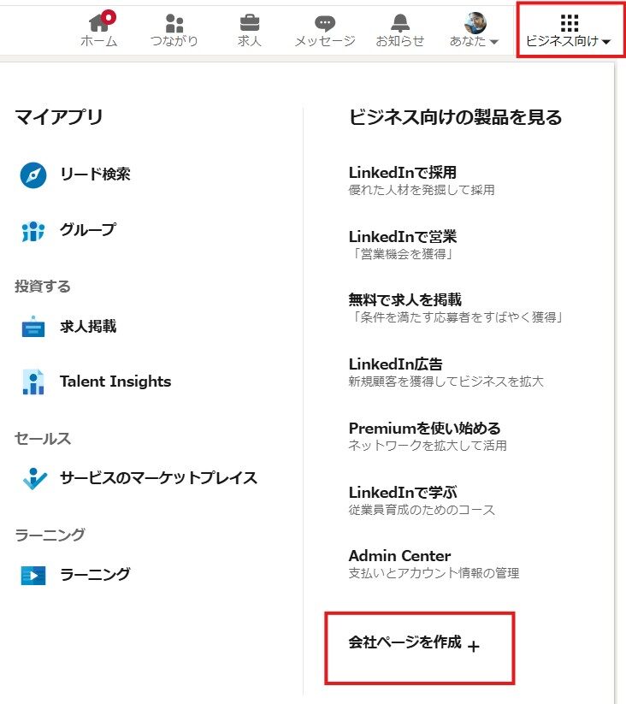Click the plus icon beside 会社ページを作成
The image size is (626, 704).
pos(474,646)
